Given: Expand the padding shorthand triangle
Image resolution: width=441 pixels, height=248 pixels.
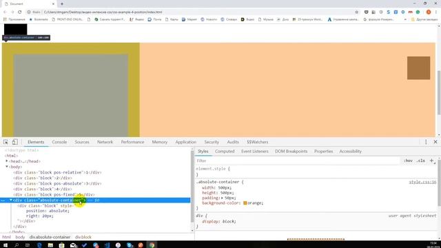Looking at the screenshot, I should coord(222,198).
